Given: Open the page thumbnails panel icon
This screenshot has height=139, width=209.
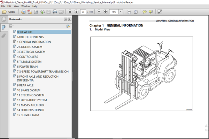Looking at the screenshot, I should point(4,19).
